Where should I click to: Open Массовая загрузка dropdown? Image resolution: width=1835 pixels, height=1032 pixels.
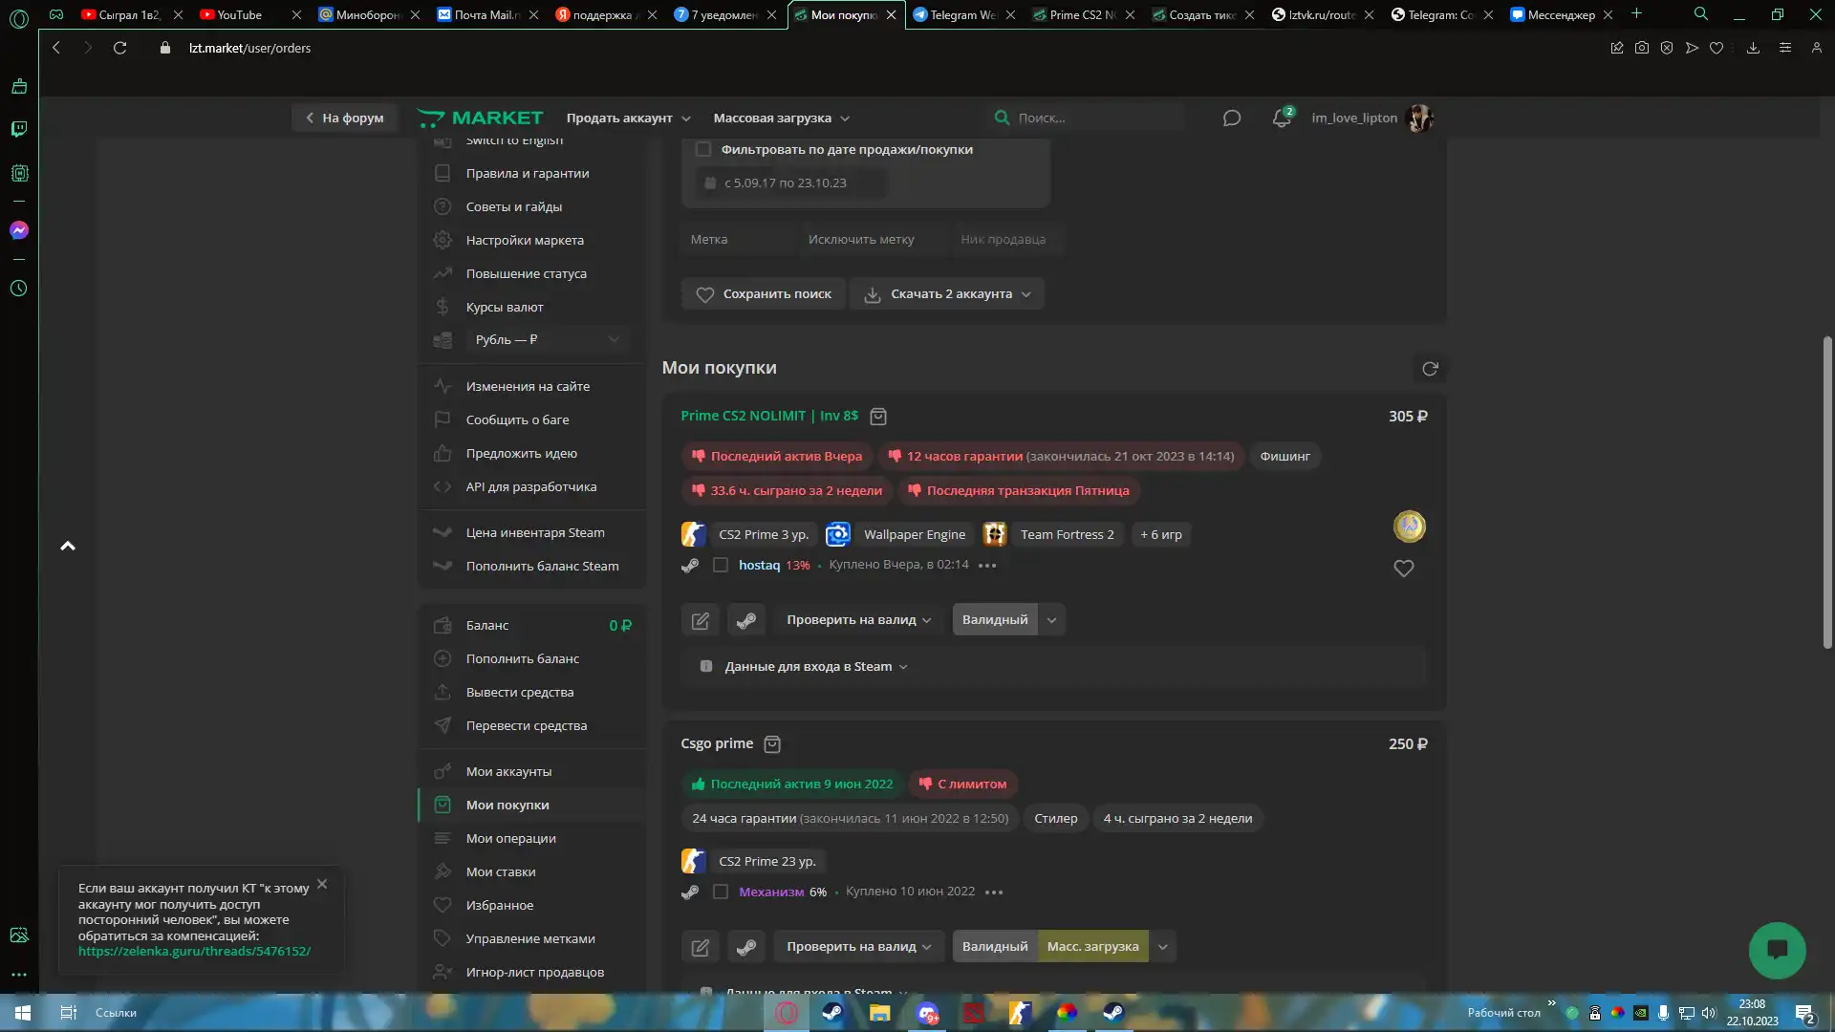coord(781,118)
